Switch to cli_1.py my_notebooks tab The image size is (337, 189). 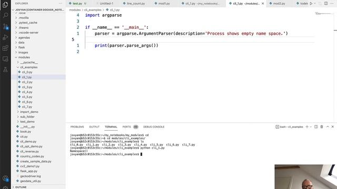point(202,4)
